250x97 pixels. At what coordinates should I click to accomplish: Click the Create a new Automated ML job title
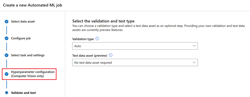[x=33, y=5]
